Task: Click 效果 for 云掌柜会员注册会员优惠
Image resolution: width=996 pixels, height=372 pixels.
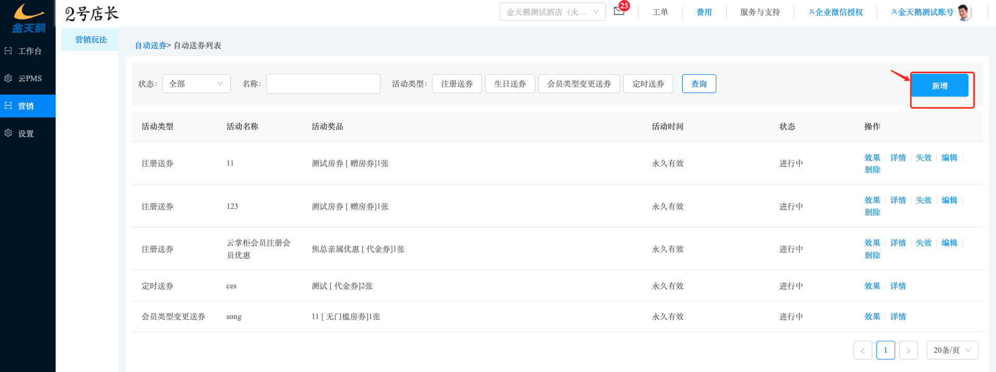Action: pos(872,243)
